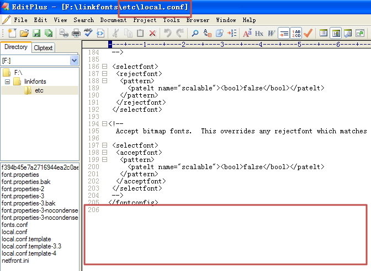Click the Paste clipboard icon
The width and height of the screenshot is (371, 271).
click(140, 33)
